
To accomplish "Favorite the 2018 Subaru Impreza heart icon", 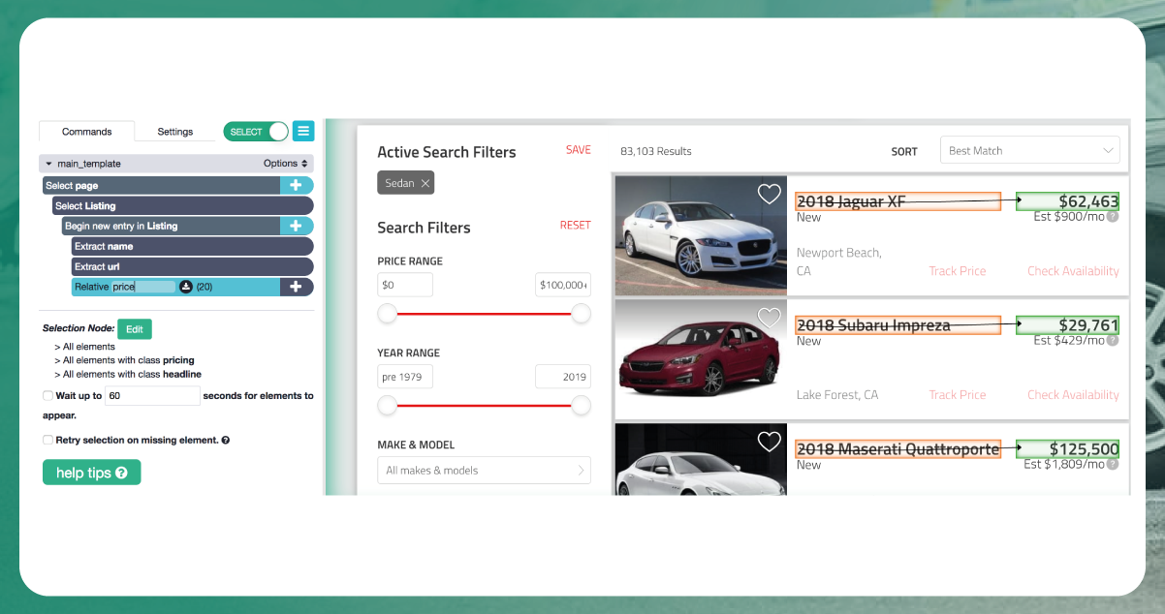I will [769, 318].
